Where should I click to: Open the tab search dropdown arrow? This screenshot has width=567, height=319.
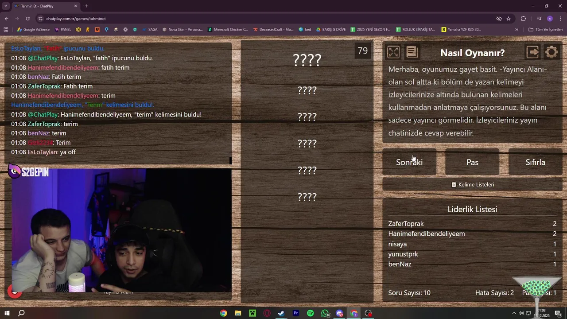tap(6, 6)
